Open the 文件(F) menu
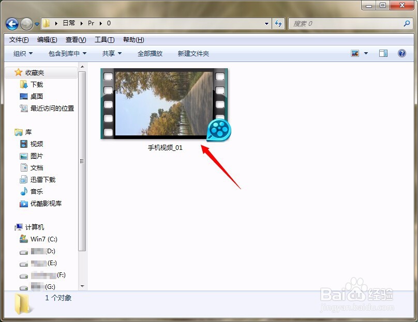418x322 pixels. coord(19,40)
